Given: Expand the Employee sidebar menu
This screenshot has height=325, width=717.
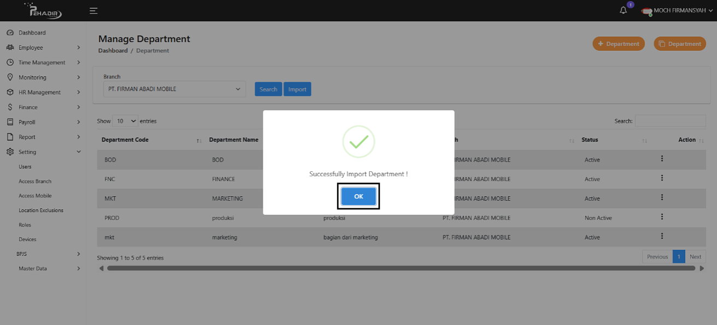Looking at the screenshot, I should 44,47.
